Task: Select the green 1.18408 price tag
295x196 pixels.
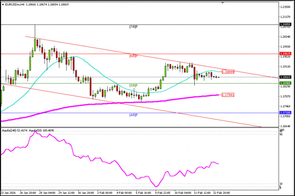Action: (285, 83)
